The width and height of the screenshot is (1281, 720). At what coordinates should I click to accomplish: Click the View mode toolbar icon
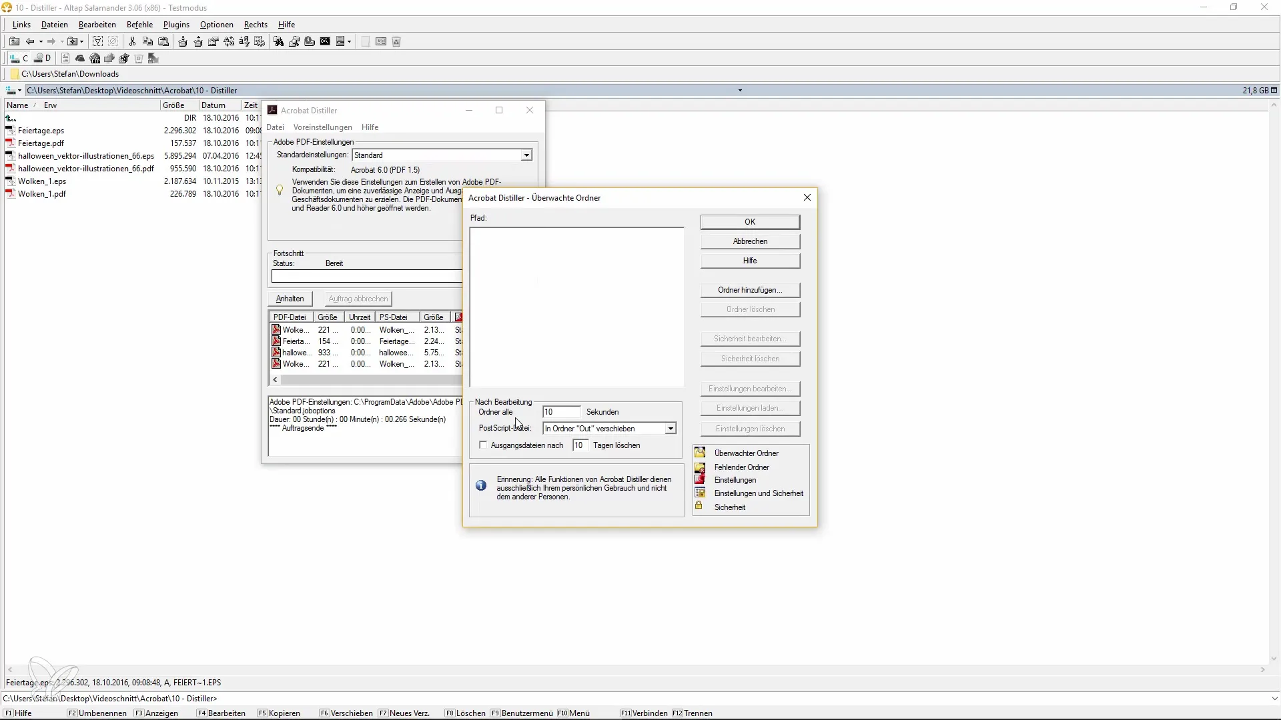340,41
